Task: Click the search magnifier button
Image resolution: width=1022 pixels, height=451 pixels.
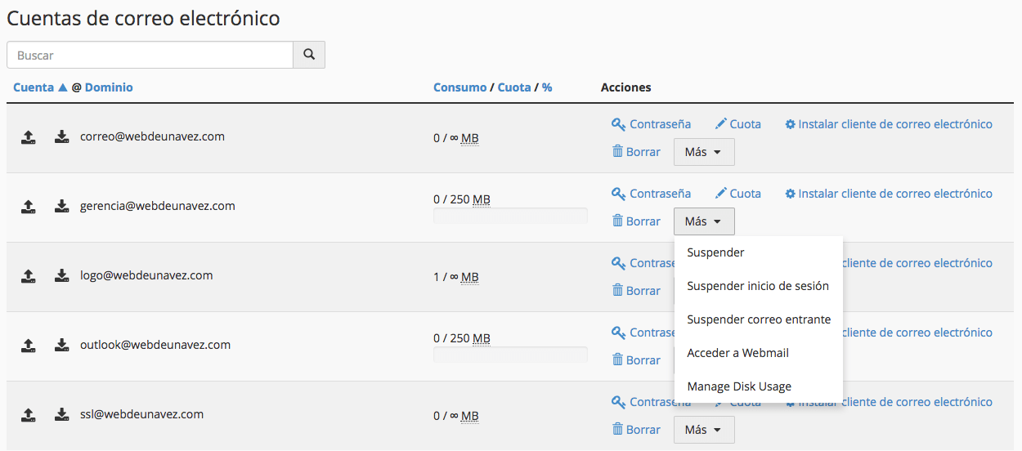Action: pos(309,55)
